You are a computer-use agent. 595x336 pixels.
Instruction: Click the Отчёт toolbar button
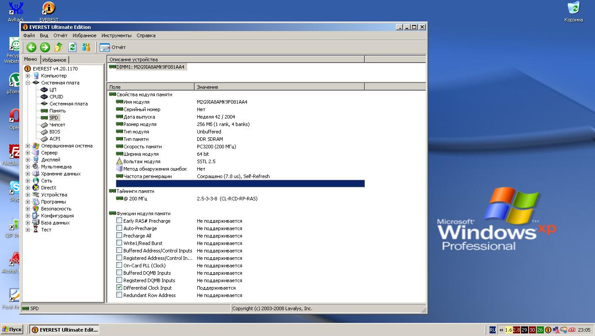coord(112,47)
